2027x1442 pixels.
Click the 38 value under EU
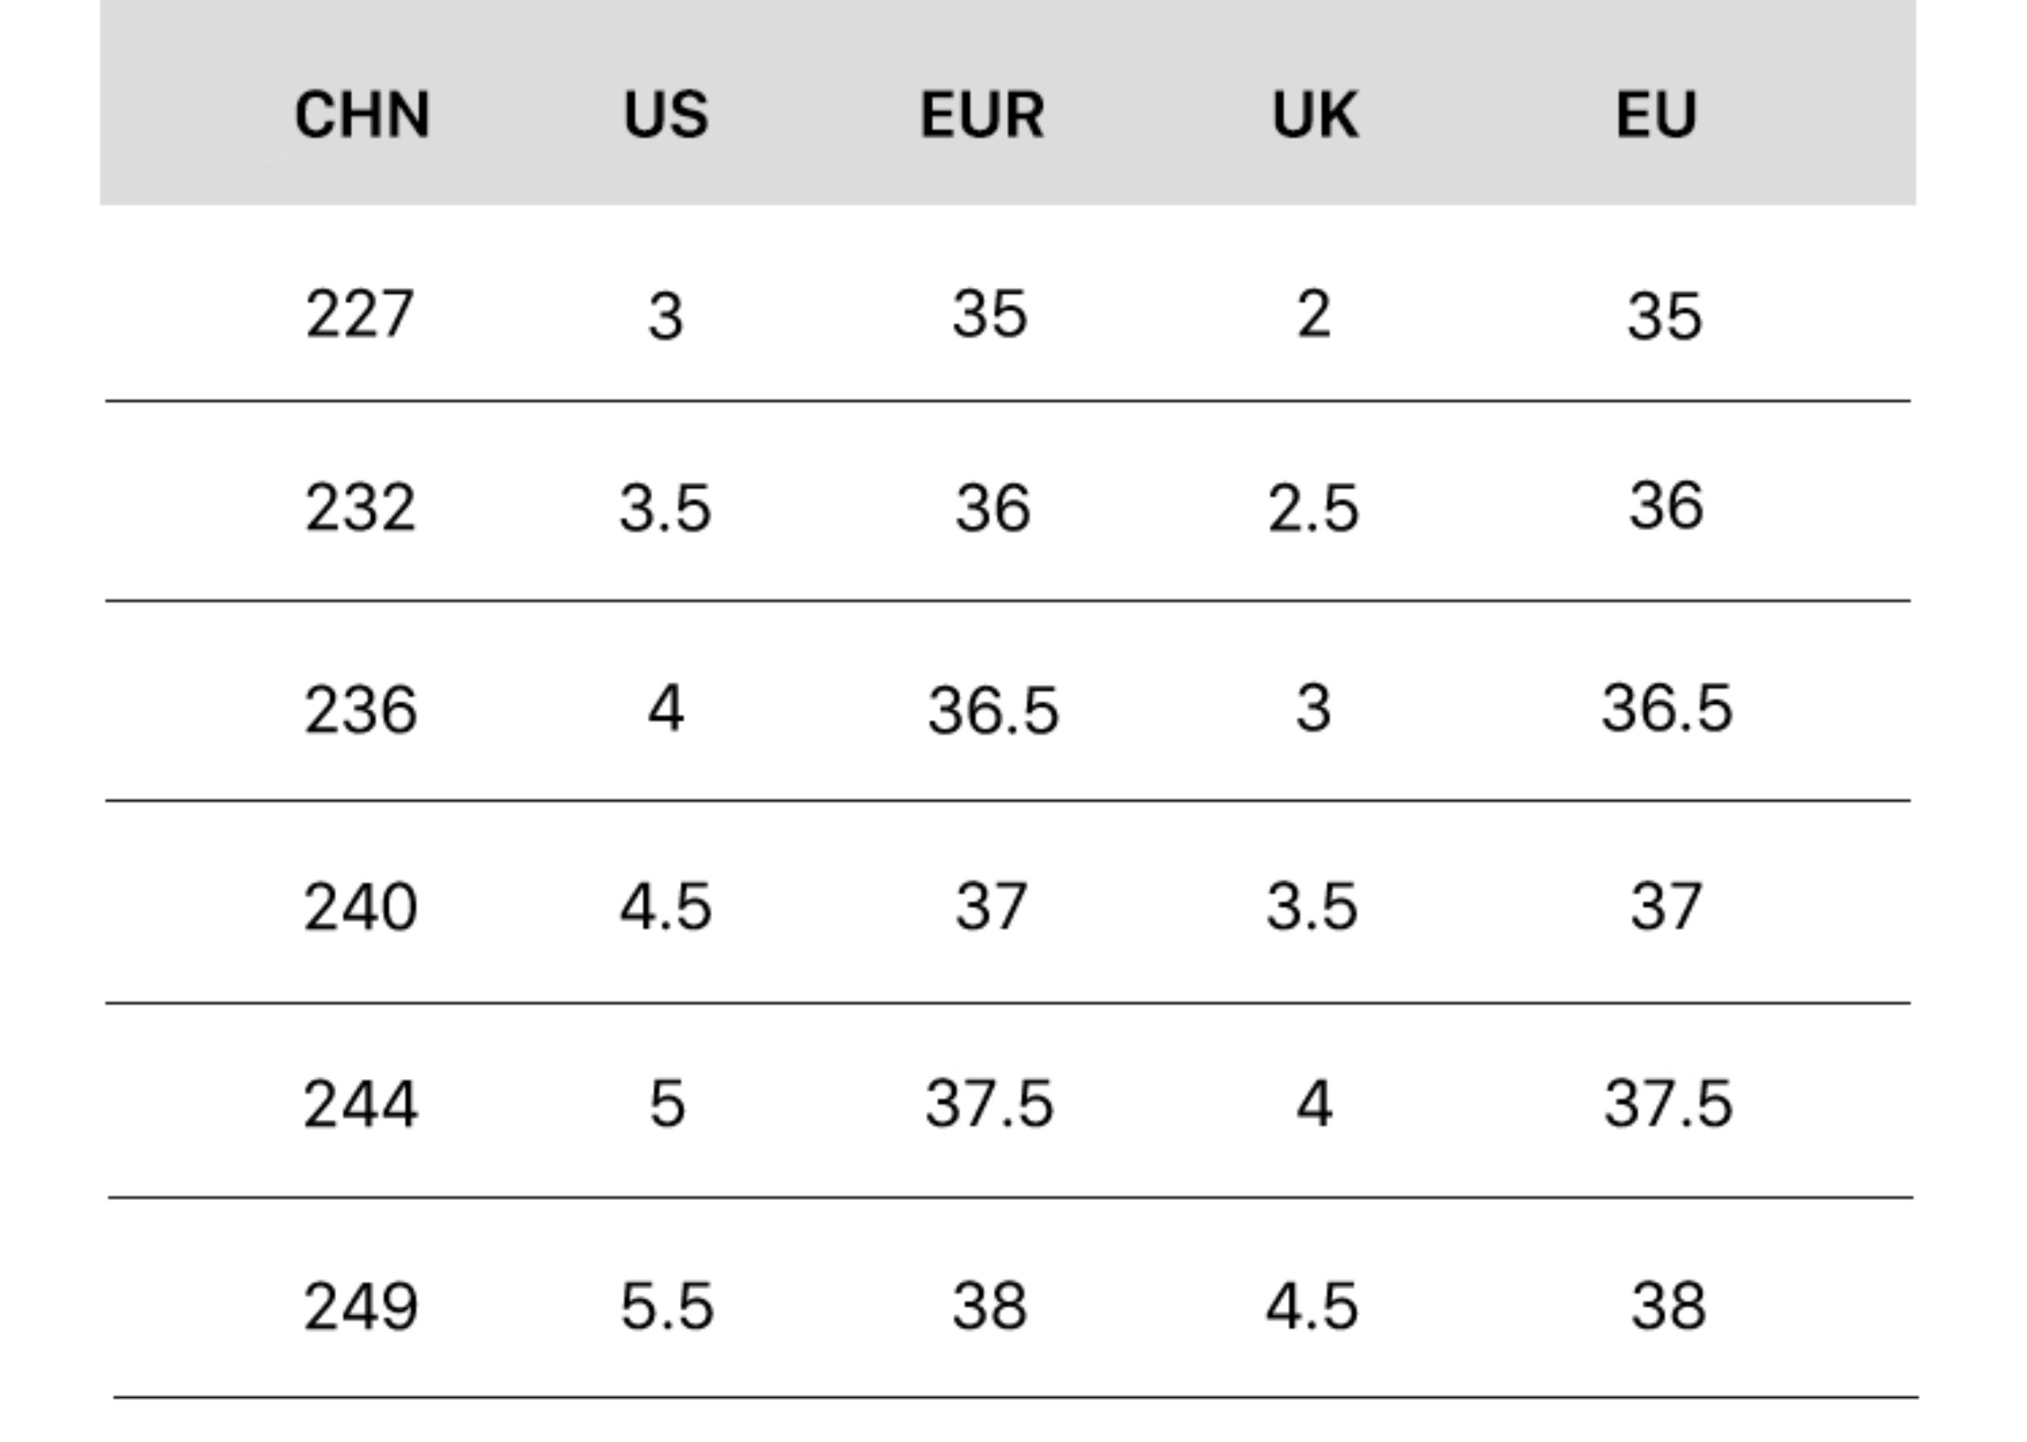(x=1668, y=1307)
